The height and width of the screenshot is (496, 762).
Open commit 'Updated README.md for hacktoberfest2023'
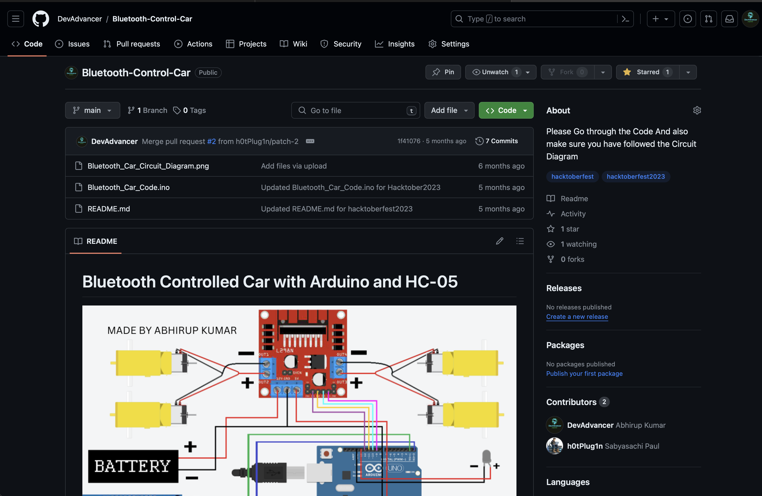[337, 209]
